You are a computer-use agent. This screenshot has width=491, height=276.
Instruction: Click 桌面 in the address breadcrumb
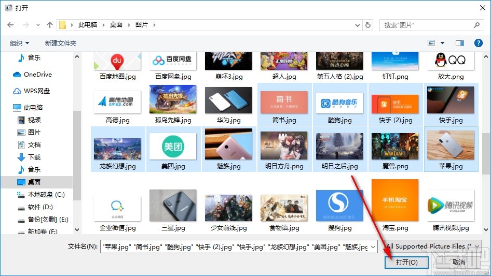[116, 25]
